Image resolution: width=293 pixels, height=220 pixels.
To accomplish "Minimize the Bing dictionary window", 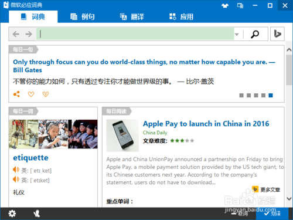I will (255, 5).
